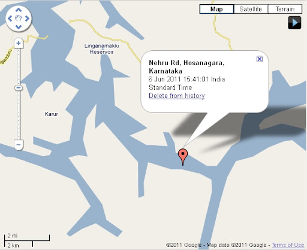Click the Linganamakki Reservoir label
Viewport: 307px width, 250px height.
click(101, 49)
